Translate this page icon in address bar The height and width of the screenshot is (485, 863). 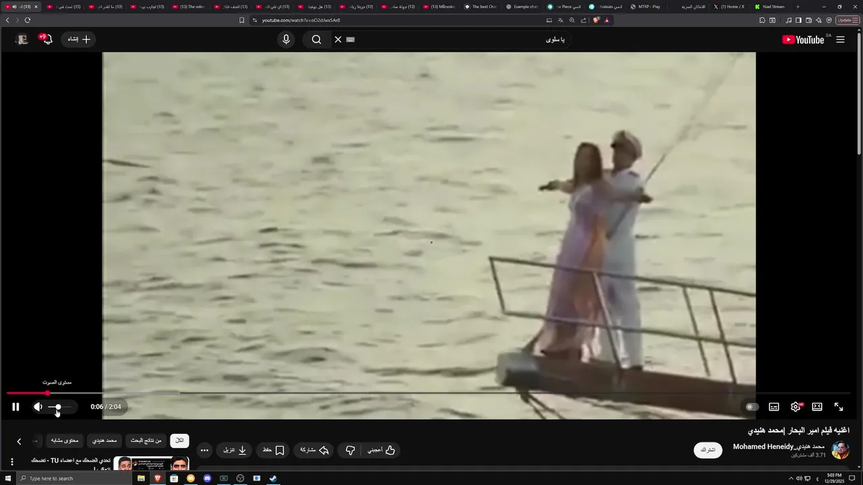560,20
